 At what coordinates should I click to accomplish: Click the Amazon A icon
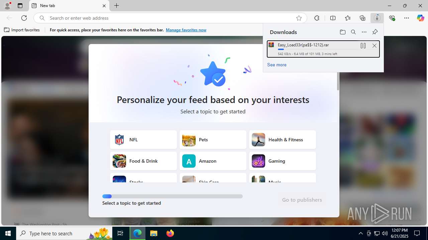189,161
